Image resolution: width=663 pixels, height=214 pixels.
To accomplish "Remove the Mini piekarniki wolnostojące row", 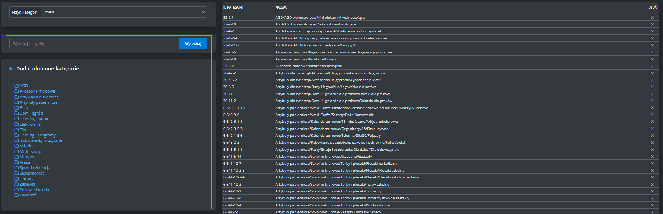I will [652, 18].
